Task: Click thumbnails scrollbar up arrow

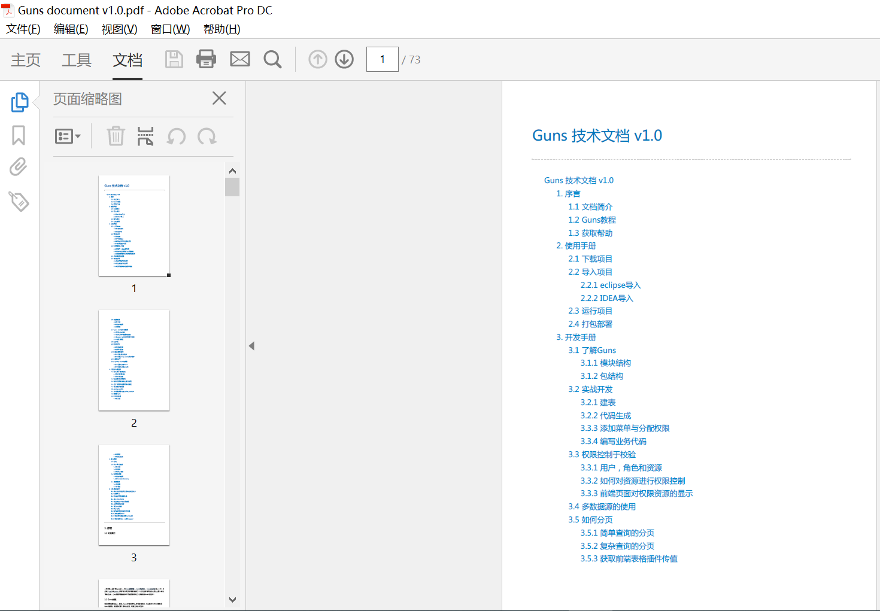Action: tap(232, 171)
